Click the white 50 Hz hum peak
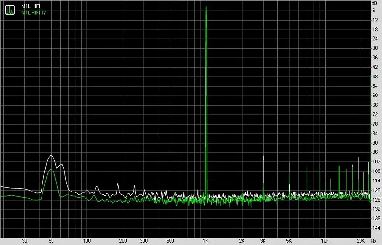 pos(51,155)
